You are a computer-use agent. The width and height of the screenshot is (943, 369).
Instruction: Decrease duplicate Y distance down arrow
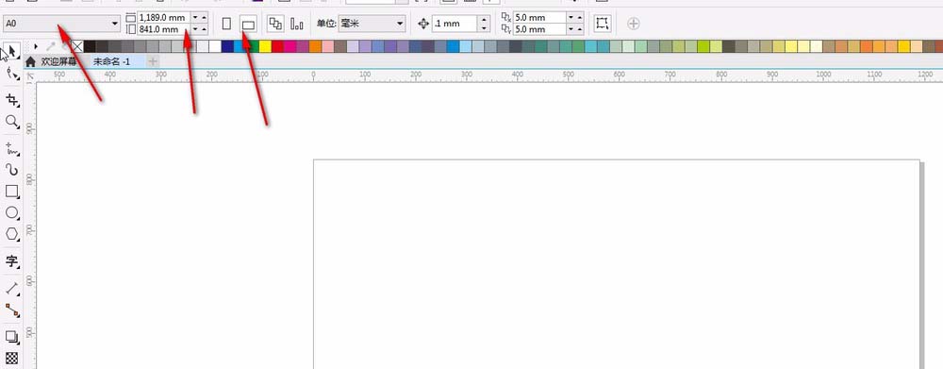pos(571,29)
